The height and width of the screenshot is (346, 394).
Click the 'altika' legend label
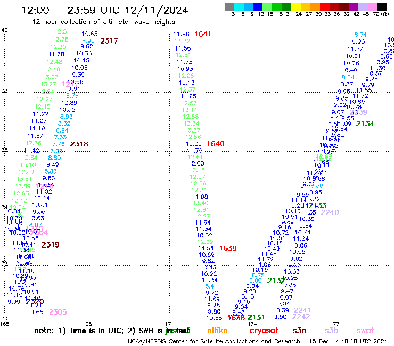pos(217,331)
